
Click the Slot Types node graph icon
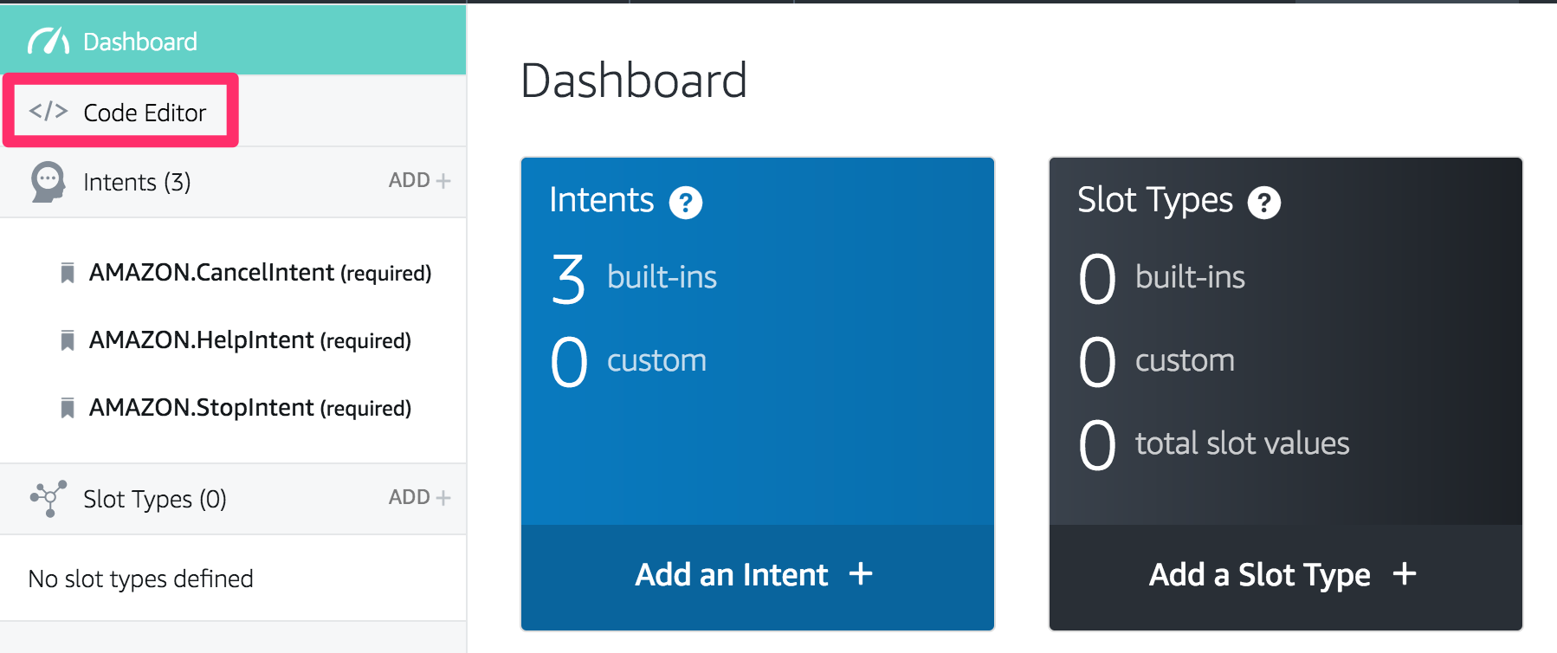48,499
